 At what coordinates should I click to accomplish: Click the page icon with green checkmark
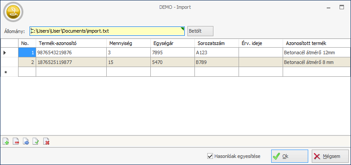[36, 142]
